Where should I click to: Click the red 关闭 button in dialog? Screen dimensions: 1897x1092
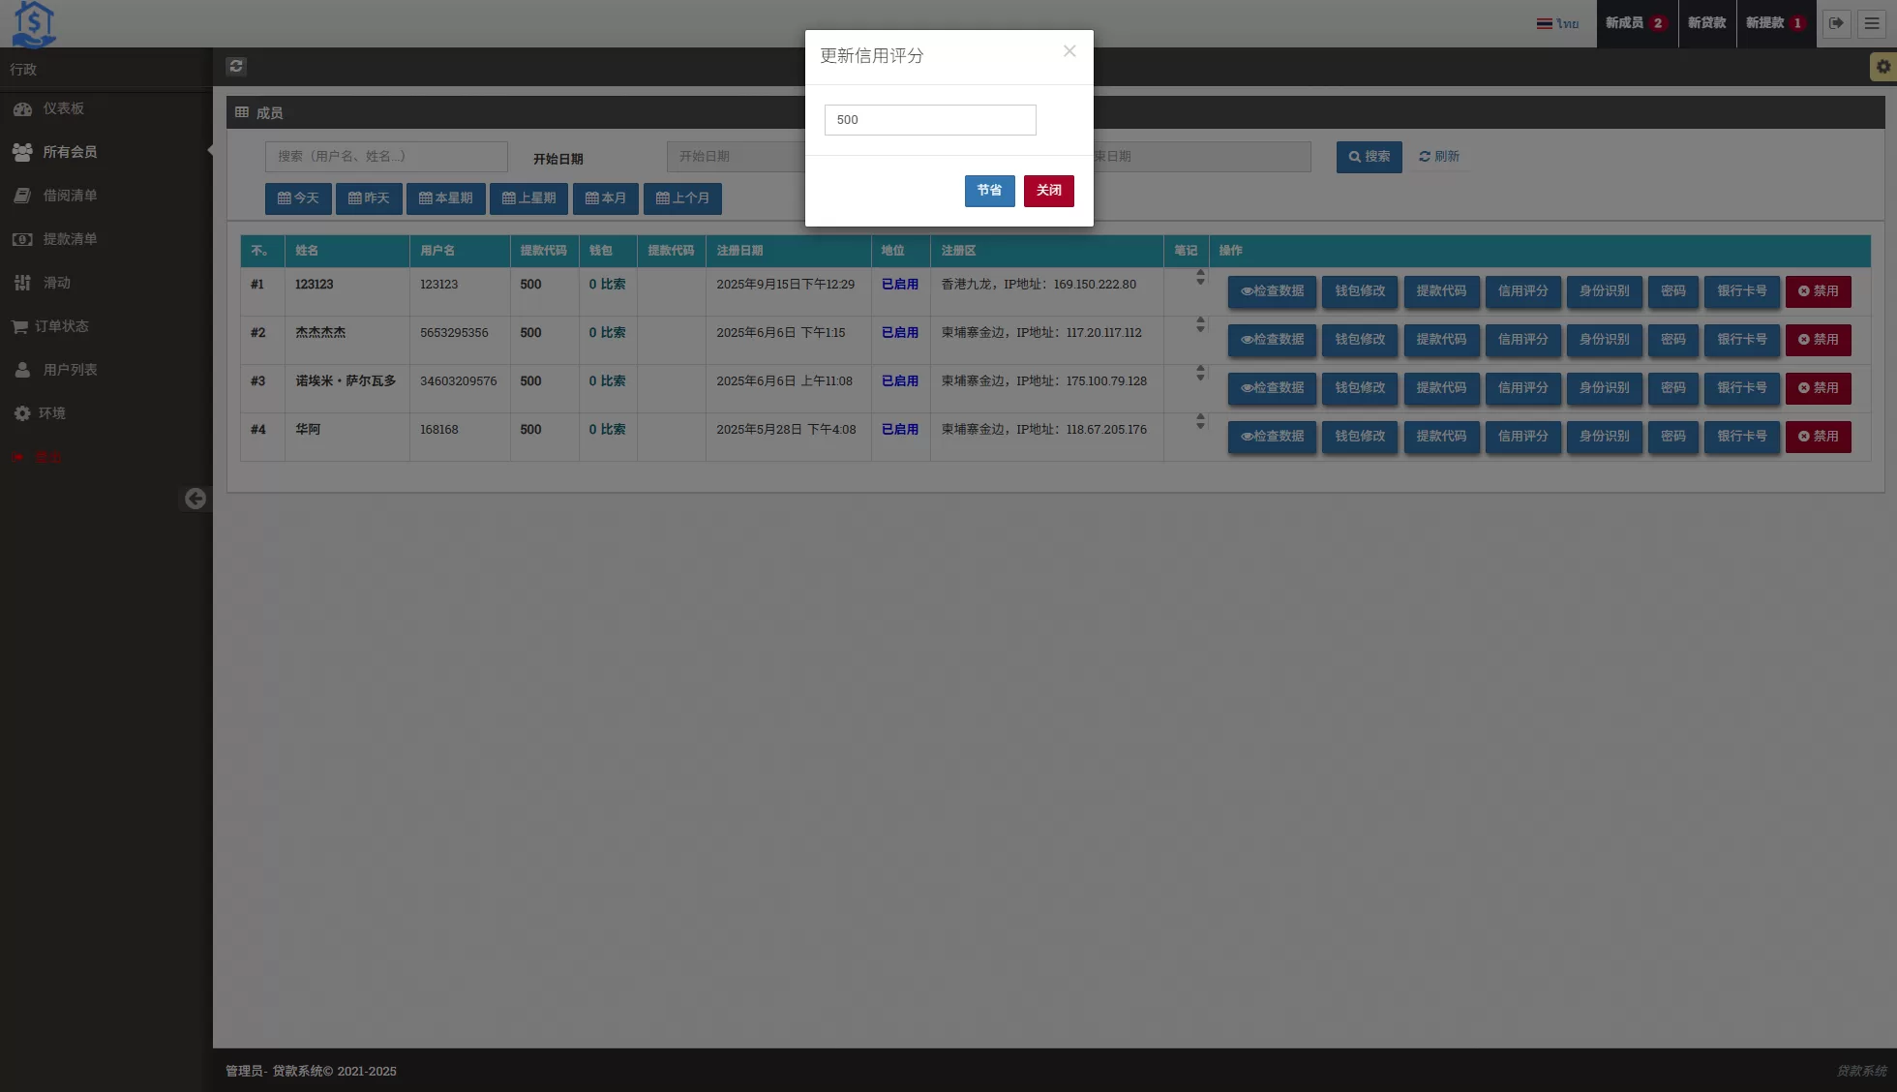pyautogui.click(x=1048, y=191)
